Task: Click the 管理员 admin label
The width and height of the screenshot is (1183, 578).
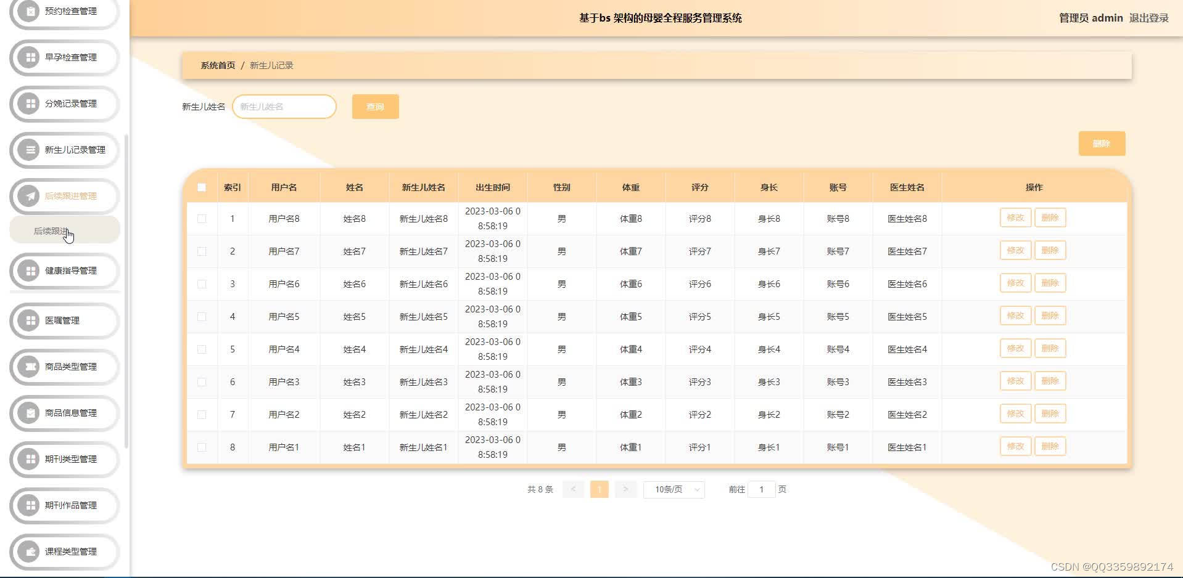Action: (x=1090, y=18)
